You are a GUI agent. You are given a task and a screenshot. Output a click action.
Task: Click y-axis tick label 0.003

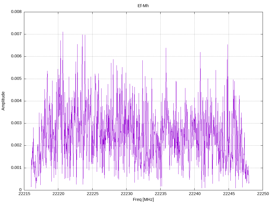pos(16,123)
